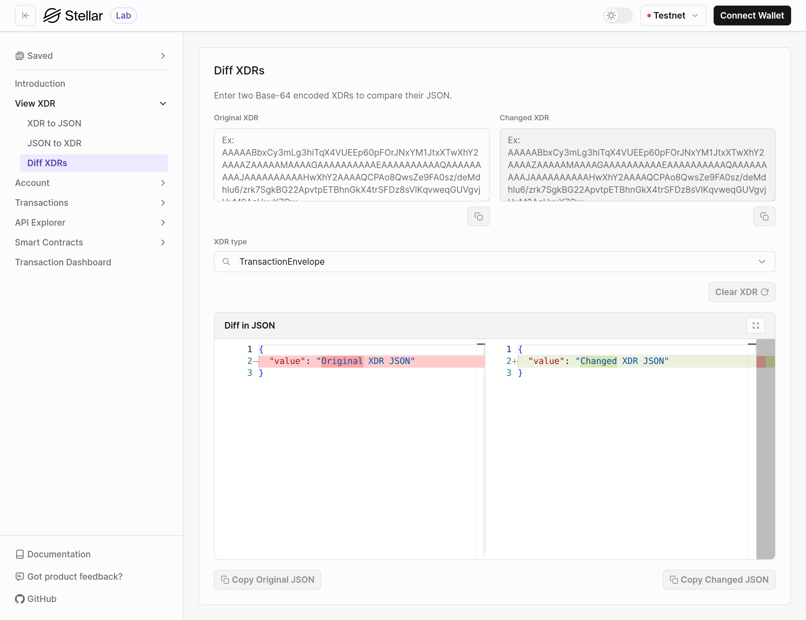Click the feedback speech bubble icon
Viewport: 806px width, 620px height.
[x=20, y=576]
